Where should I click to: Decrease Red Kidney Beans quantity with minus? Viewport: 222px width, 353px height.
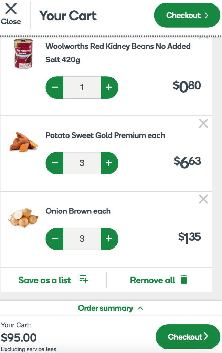click(55, 87)
